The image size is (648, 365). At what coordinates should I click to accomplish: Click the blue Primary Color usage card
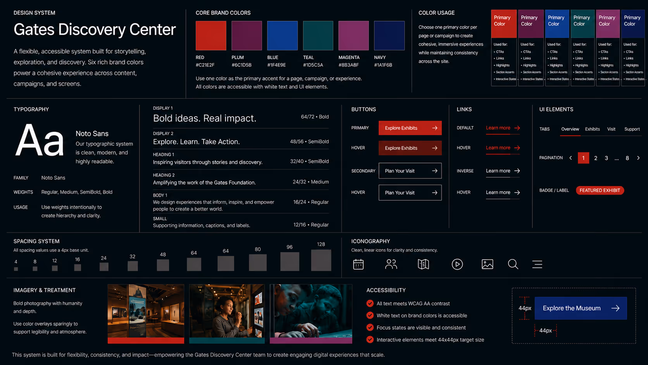pyautogui.click(x=557, y=48)
